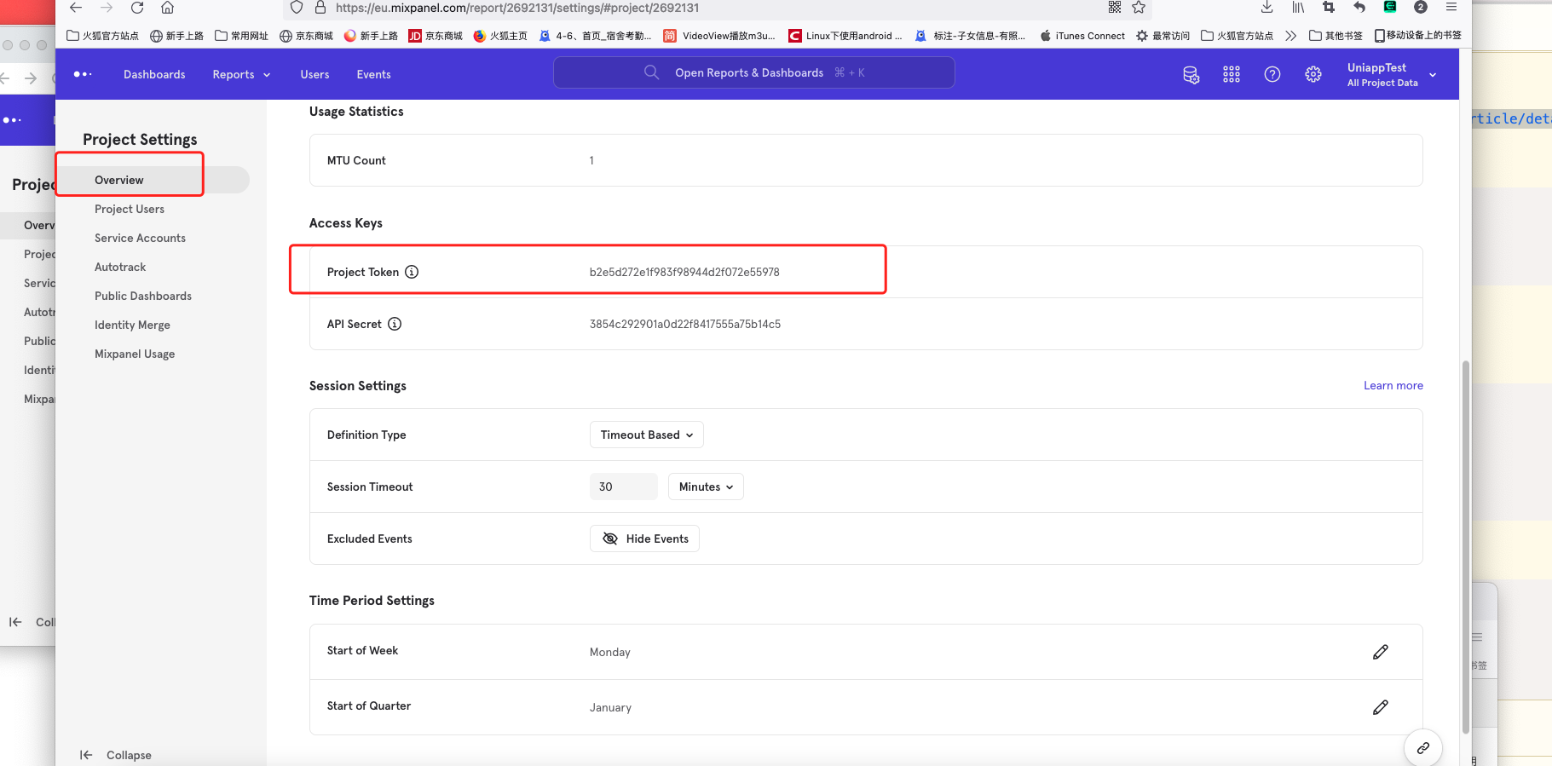Open the 火狐主页 bookmark
This screenshot has height=766, width=1552.
(500, 36)
